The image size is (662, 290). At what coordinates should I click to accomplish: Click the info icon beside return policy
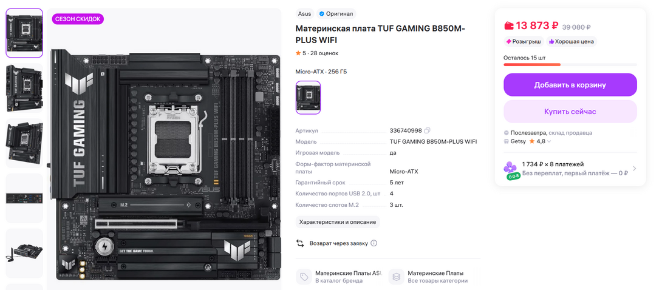pos(374,243)
